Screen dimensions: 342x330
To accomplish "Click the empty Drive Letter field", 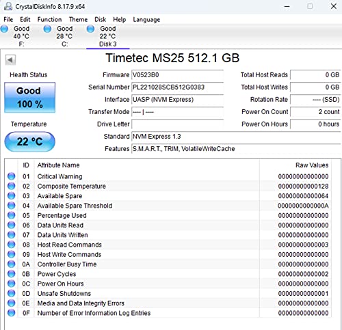I will click(177, 124).
